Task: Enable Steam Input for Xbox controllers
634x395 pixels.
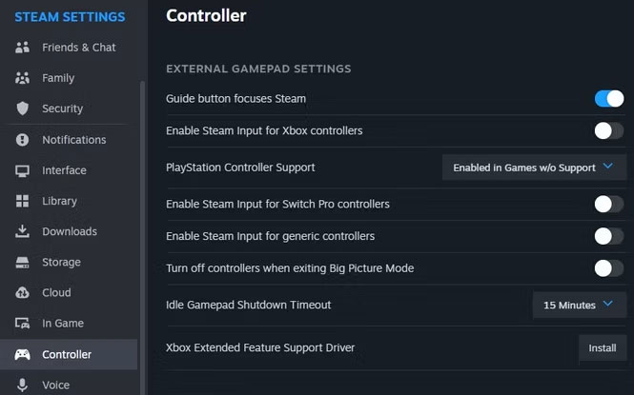Action: coord(608,130)
